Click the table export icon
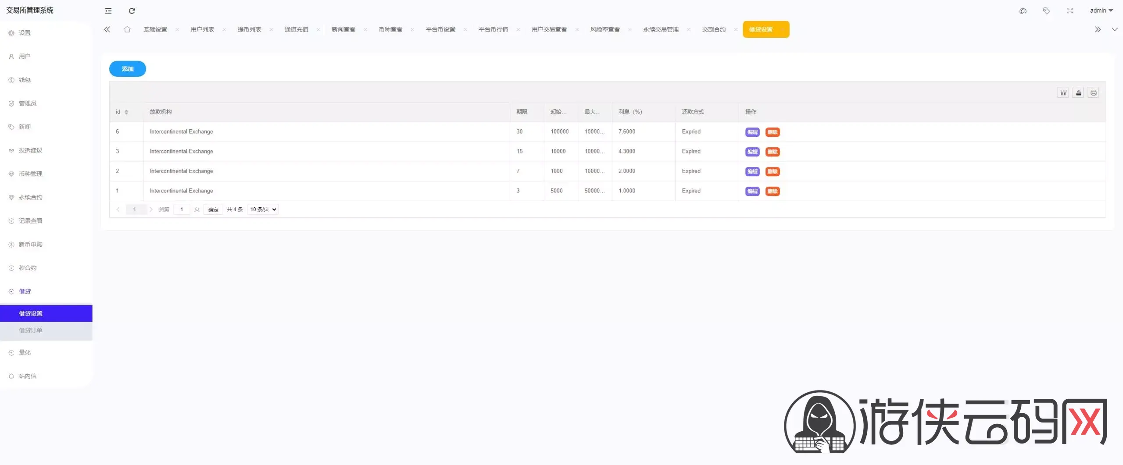 [x=1078, y=92]
